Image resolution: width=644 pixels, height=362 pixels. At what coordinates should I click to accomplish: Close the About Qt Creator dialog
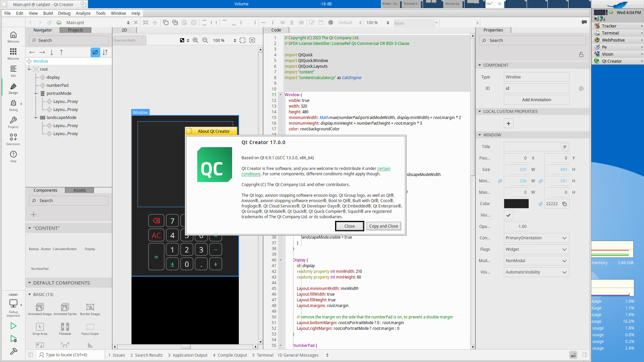[x=350, y=226]
